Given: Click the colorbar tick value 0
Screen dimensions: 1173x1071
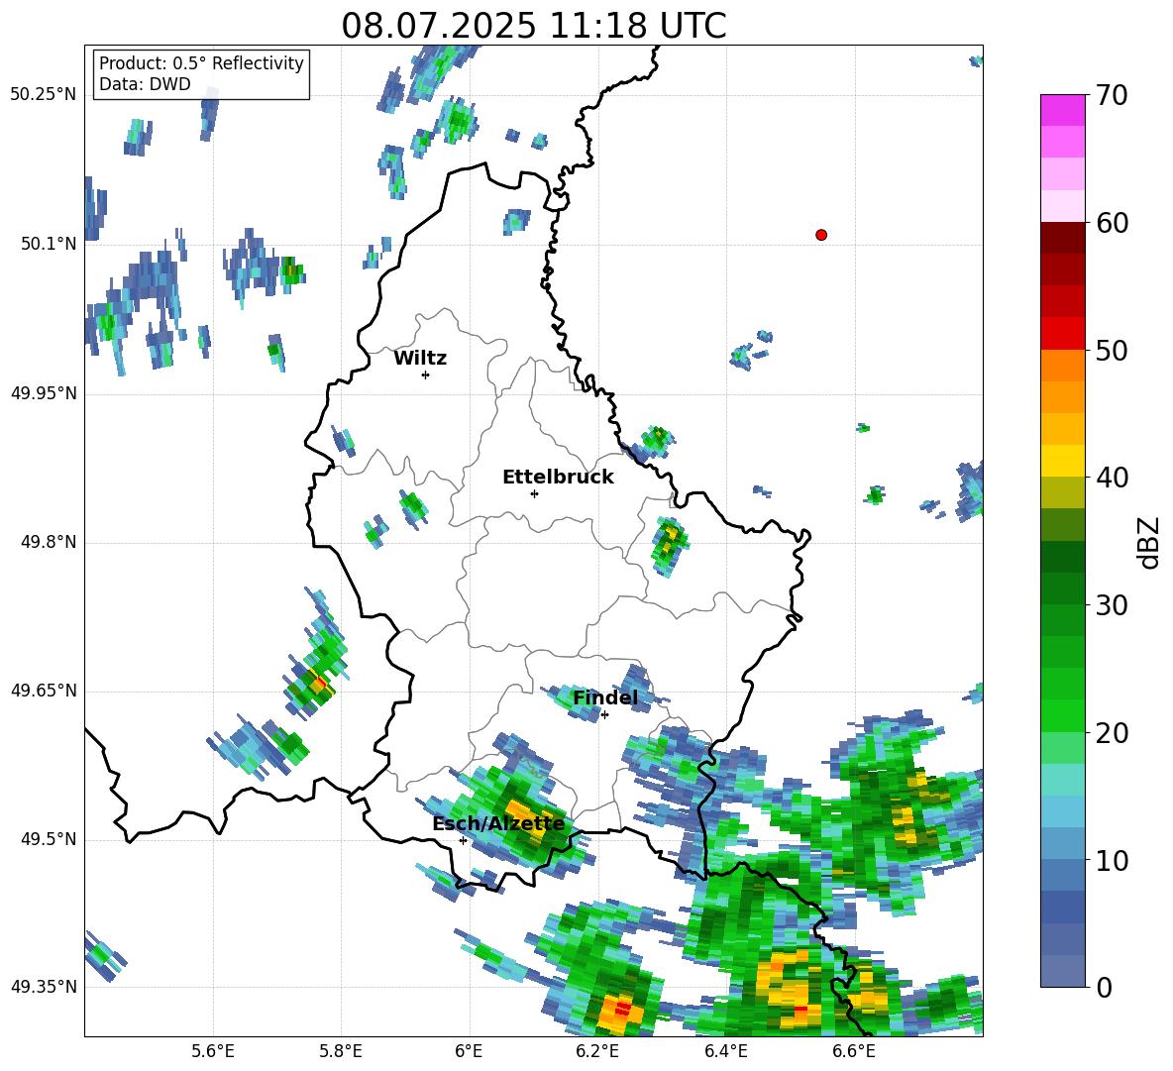Looking at the screenshot, I should click(1104, 988).
